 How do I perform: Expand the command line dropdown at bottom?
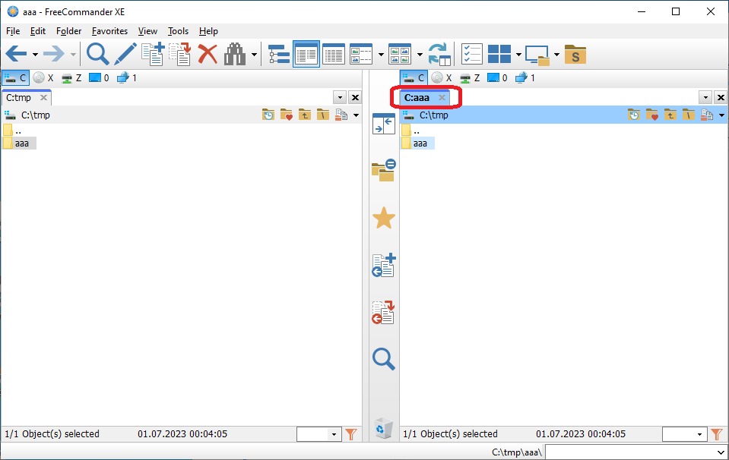coord(721,452)
